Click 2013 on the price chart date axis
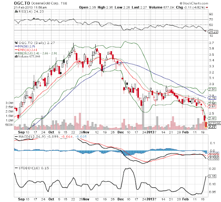This screenshot has height=202, width=221. (x=151, y=132)
